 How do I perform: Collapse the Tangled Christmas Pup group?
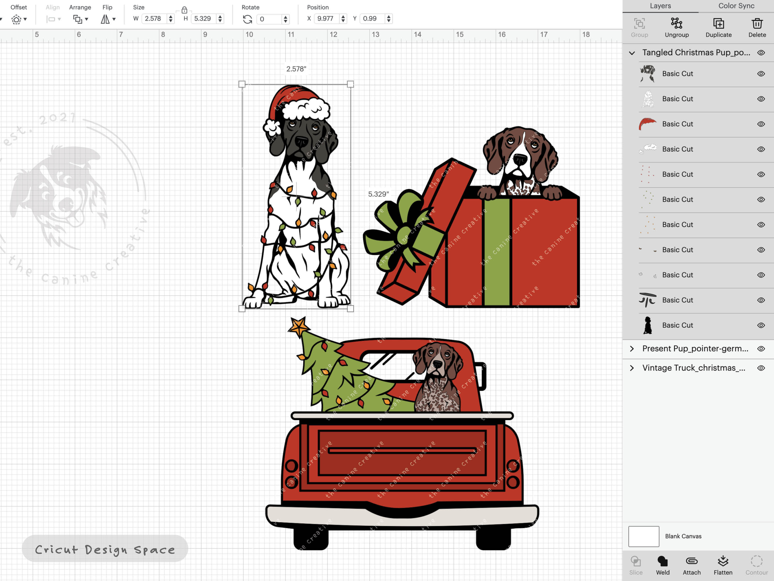[x=632, y=52]
